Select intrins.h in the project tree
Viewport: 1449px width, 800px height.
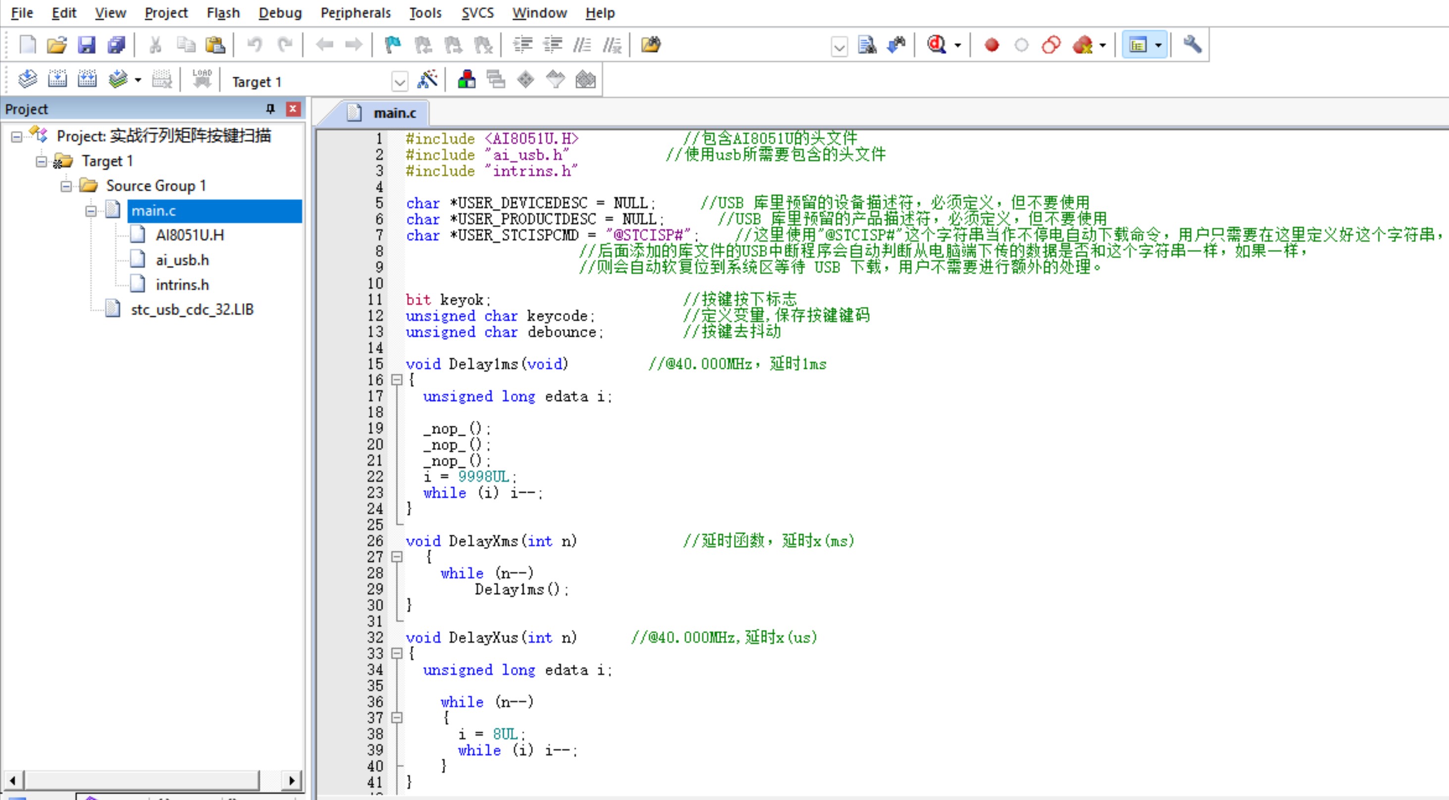182,285
